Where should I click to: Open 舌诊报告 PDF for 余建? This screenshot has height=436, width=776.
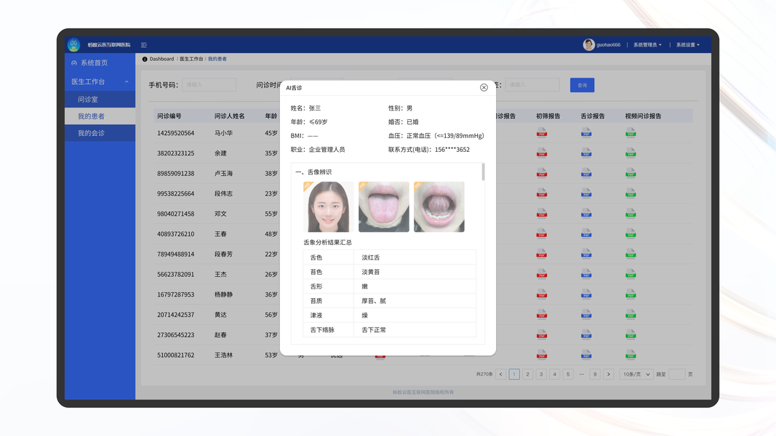[586, 153]
